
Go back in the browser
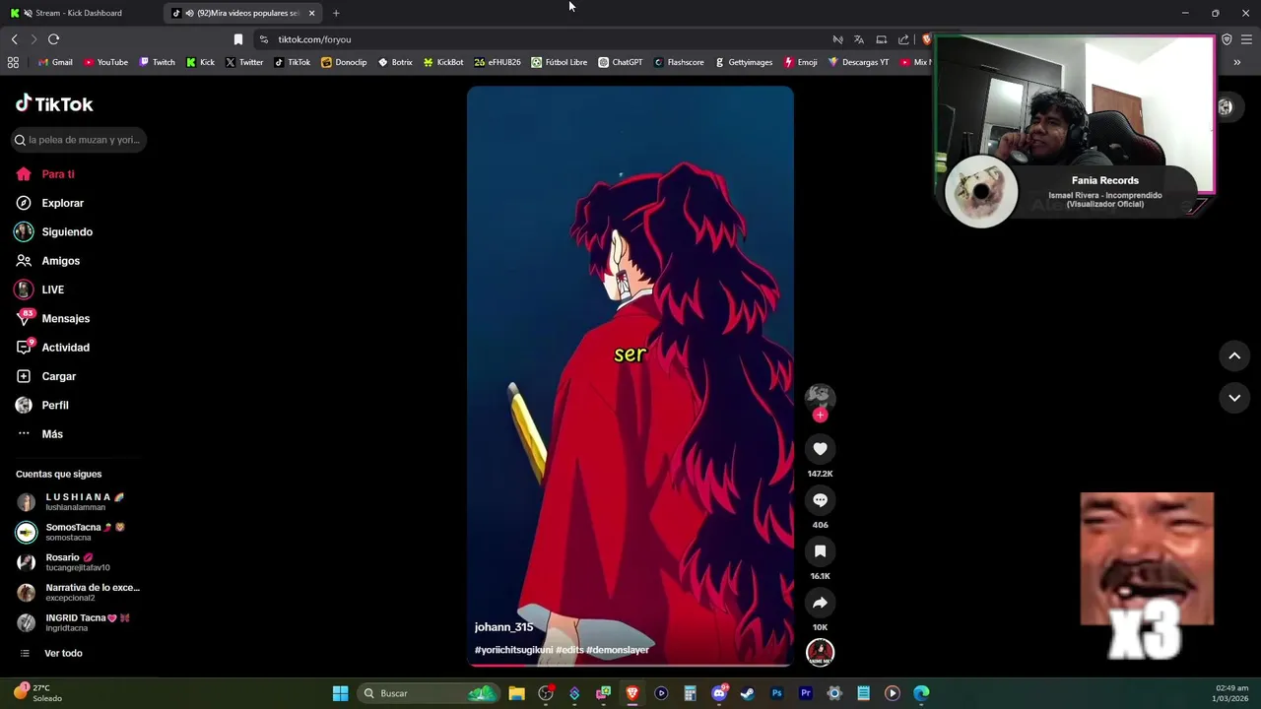(x=14, y=39)
